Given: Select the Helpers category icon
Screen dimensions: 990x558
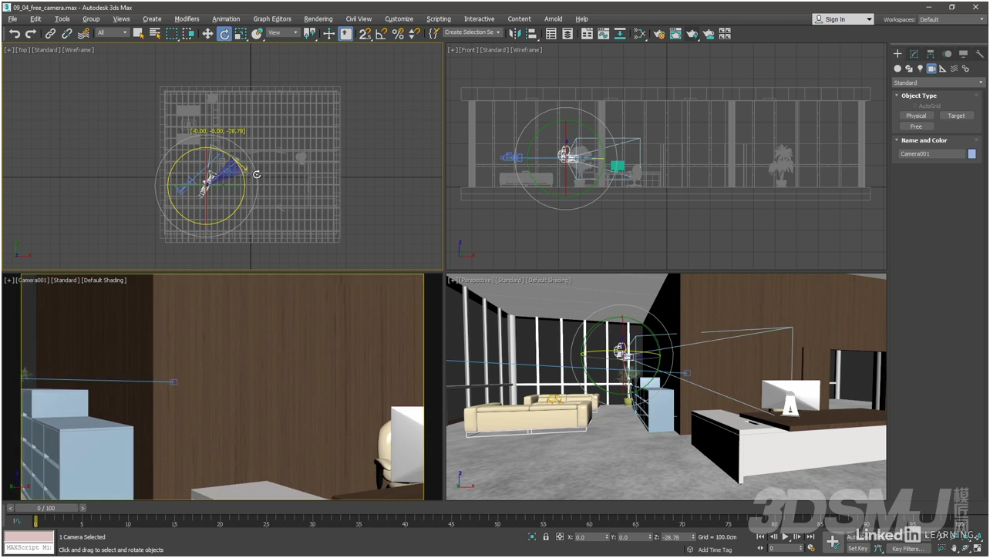Looking at the screenshot, I should [943, 69].
